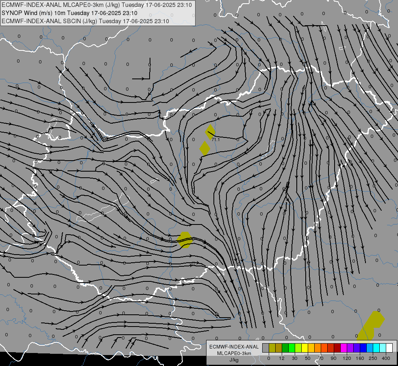This screenshot has width=398, height=366.
Task: Click the legend tick label 160
Action: [360, 358]
